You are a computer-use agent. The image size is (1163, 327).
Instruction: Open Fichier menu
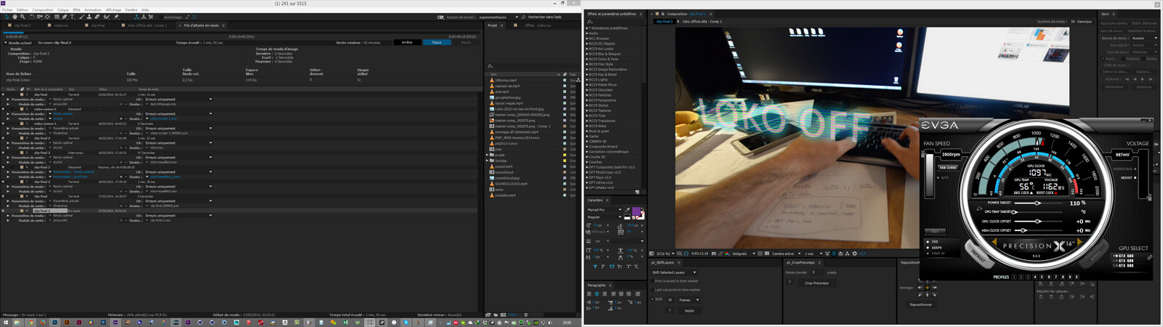click(x=7, y=10)
